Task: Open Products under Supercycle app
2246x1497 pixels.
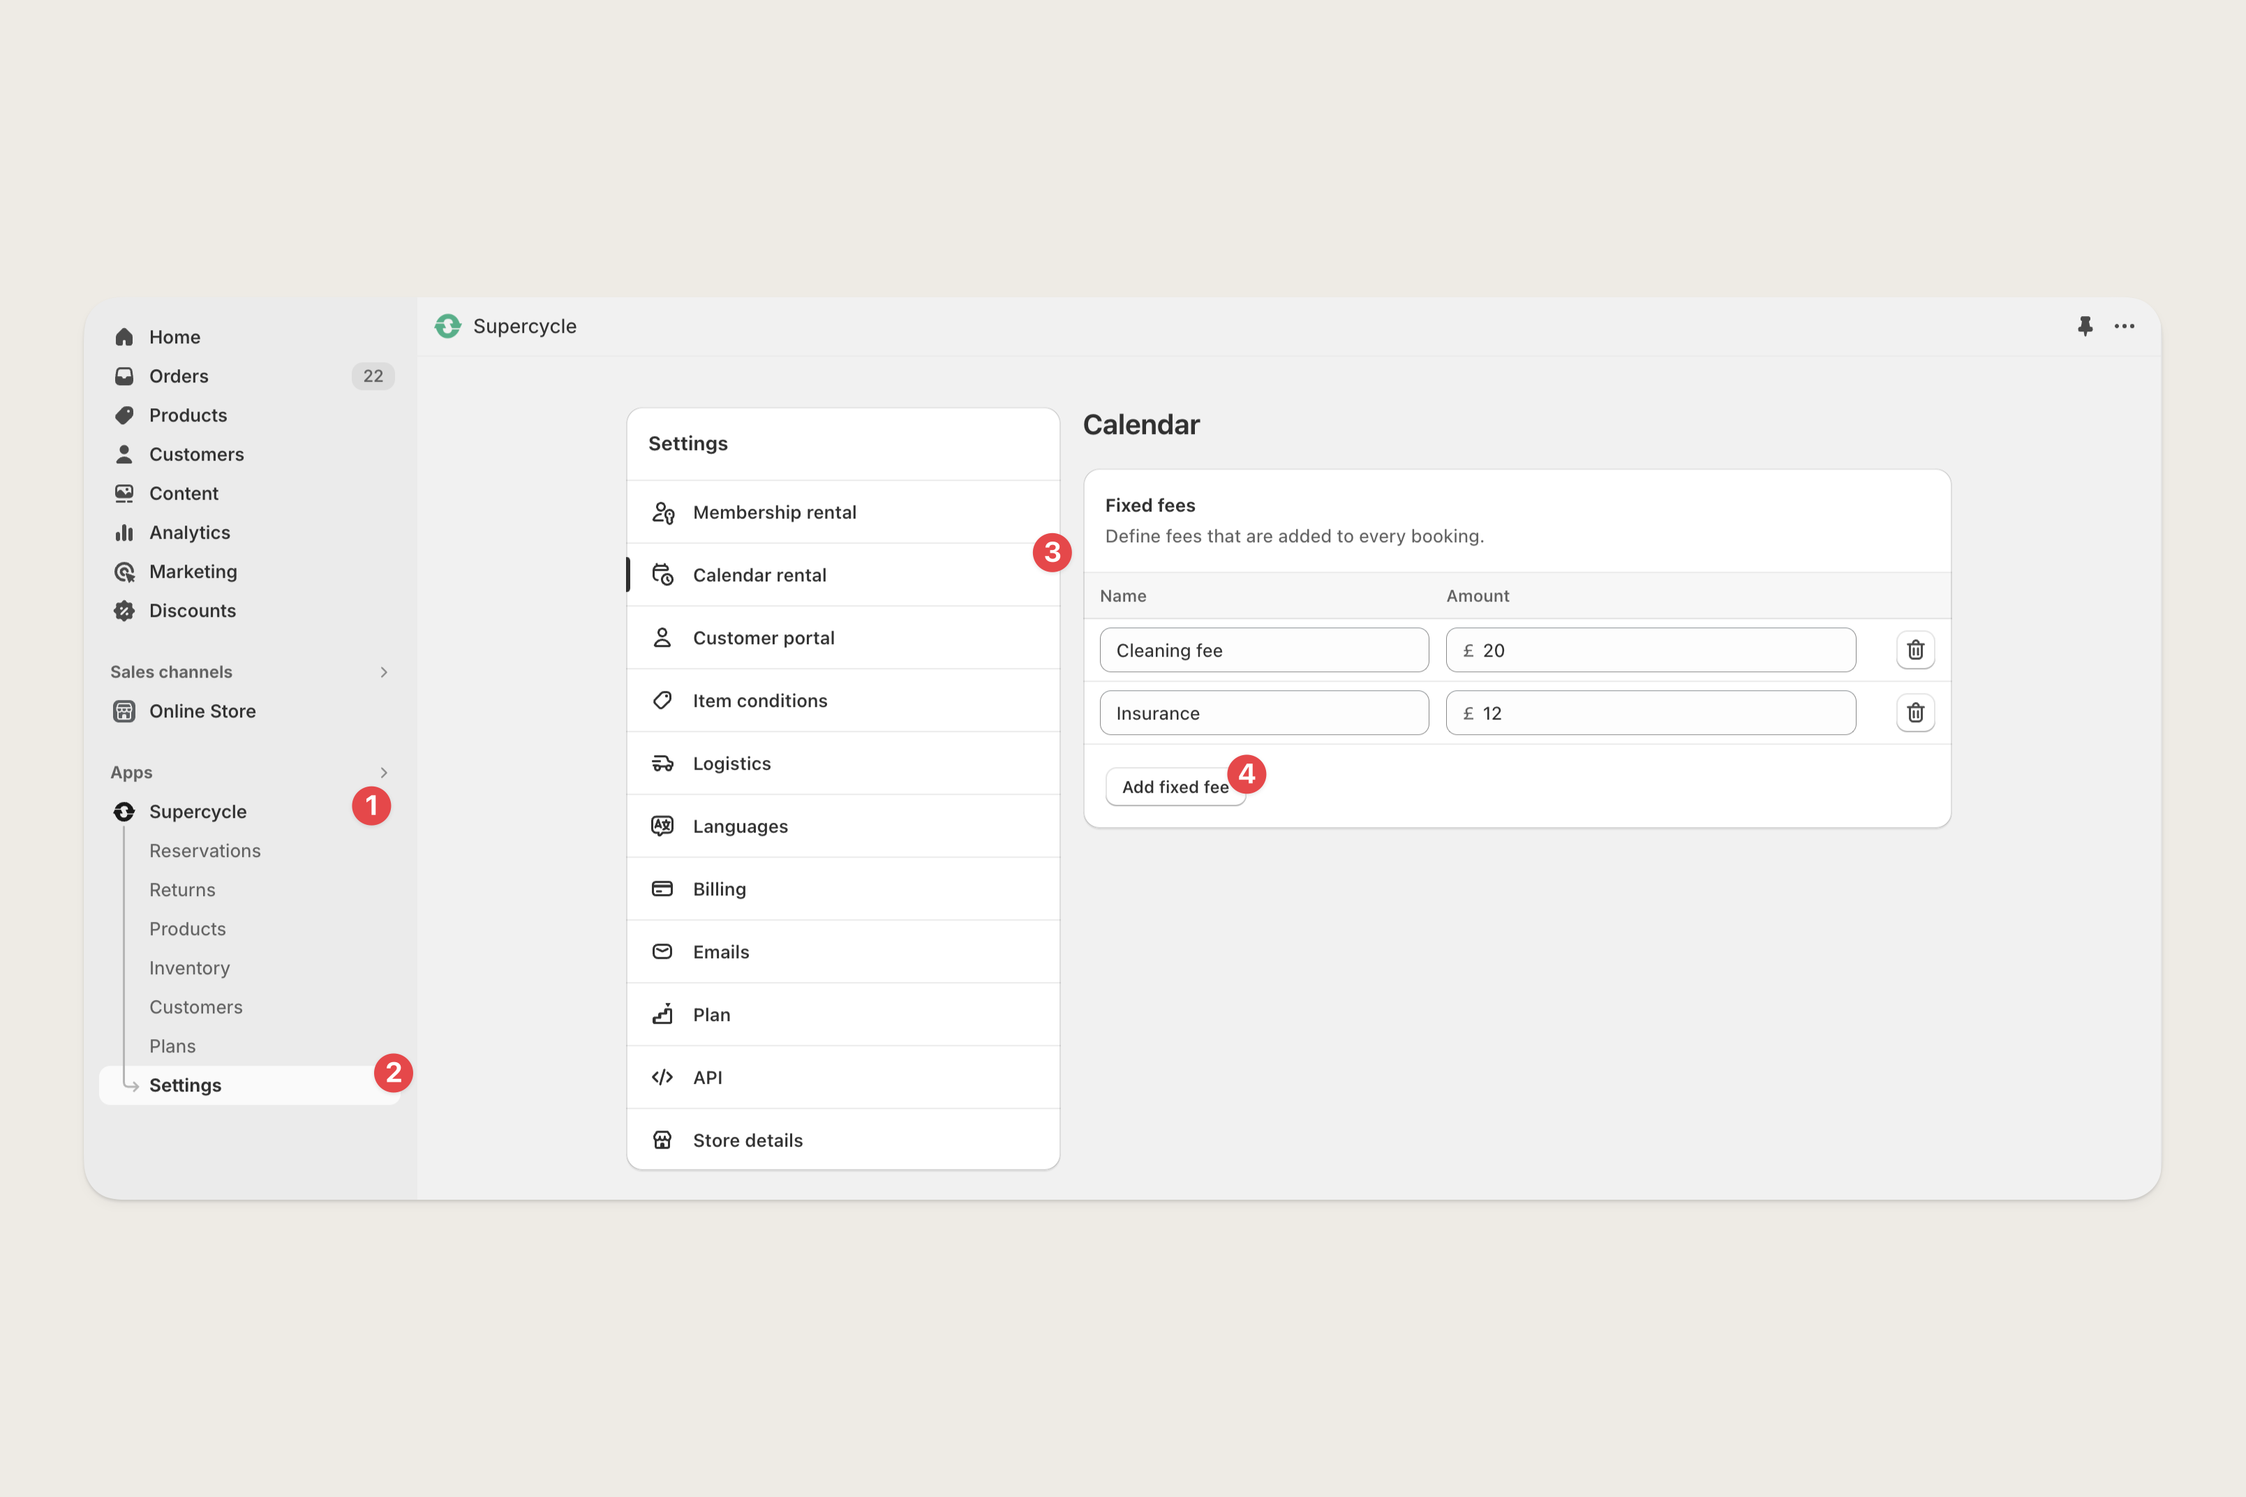Action: [187, 929]
